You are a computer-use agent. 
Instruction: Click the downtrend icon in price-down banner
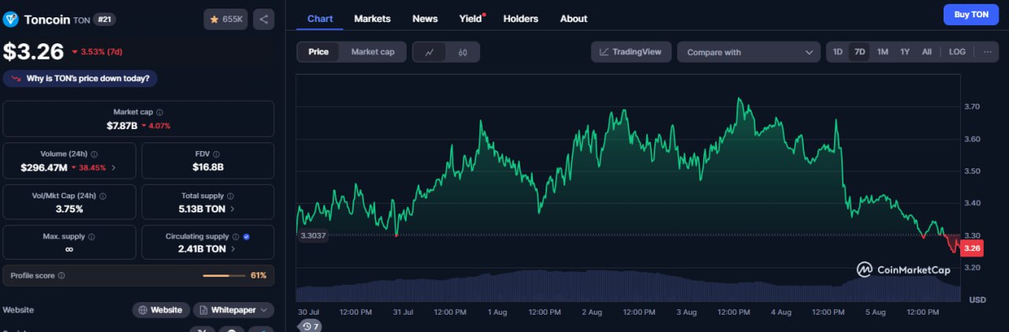(x=17, y=79)
